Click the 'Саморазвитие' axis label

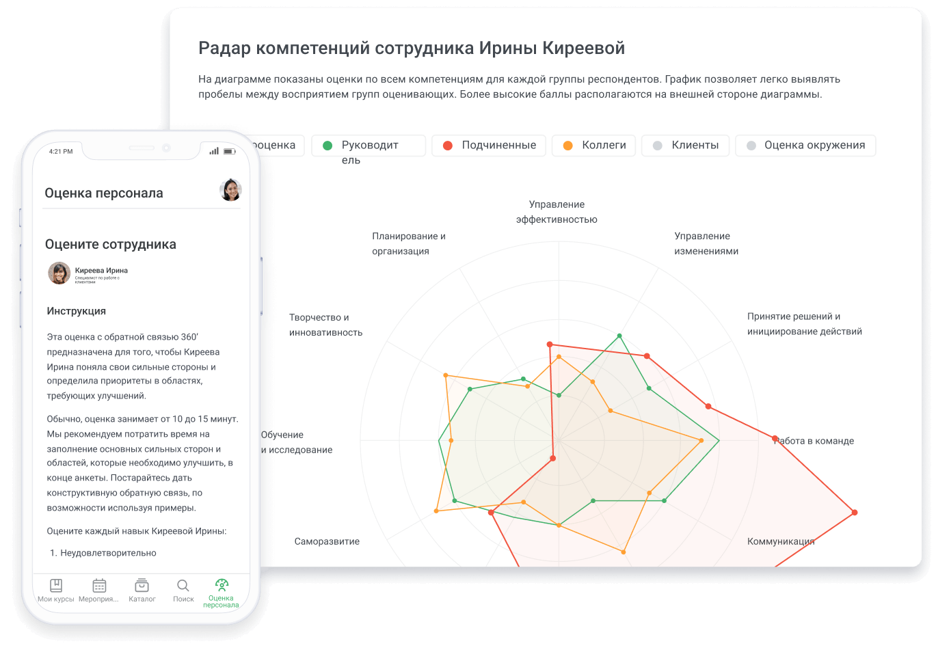[327, 541]
